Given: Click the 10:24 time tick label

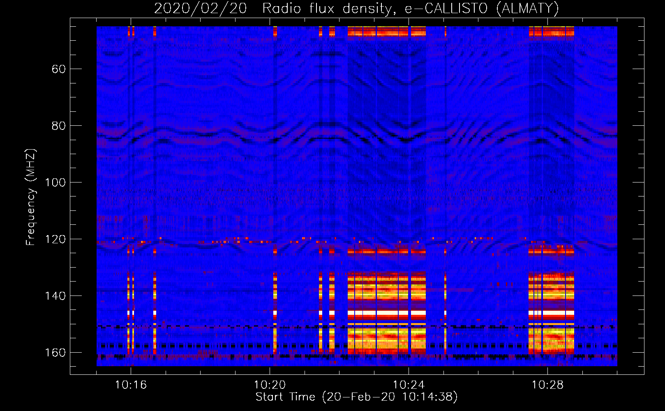Looking at the screenshot, I should point(409,385).
